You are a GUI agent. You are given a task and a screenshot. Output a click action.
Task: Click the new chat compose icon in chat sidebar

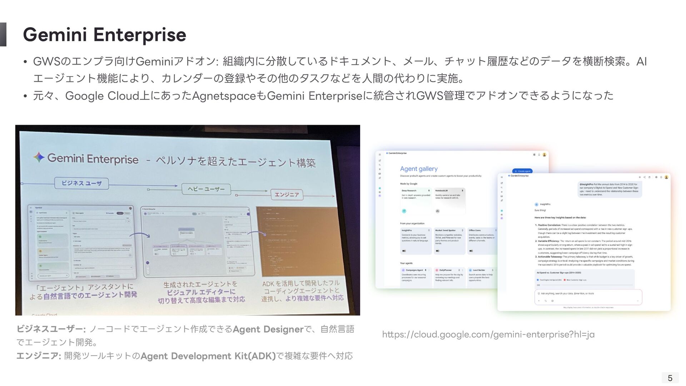[x=502, y=183]
